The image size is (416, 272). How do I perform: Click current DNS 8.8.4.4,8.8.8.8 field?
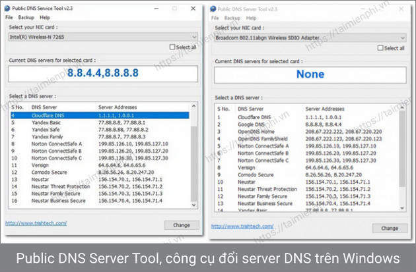tap(103, 74)
